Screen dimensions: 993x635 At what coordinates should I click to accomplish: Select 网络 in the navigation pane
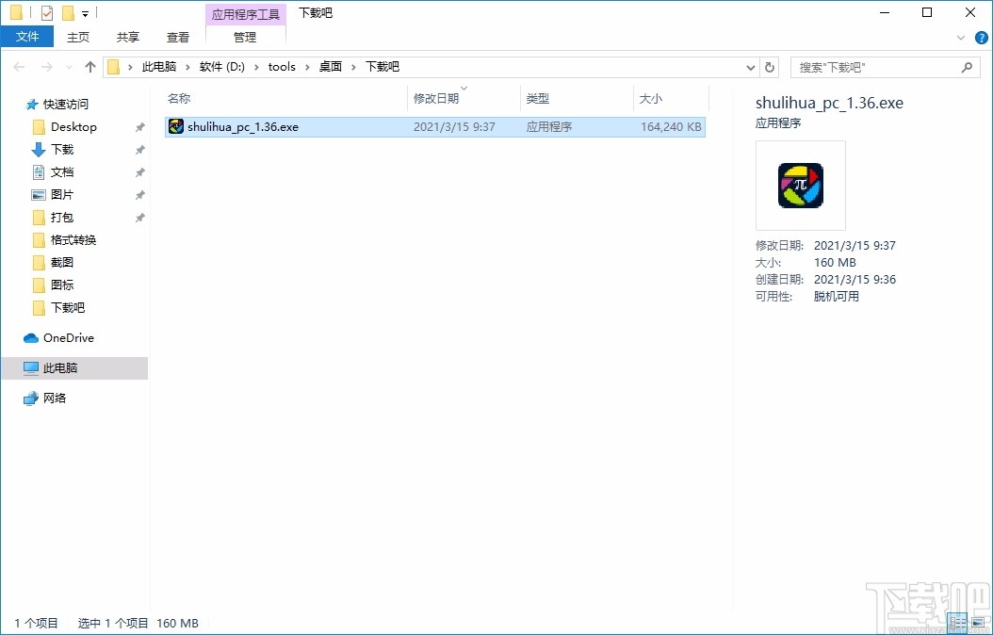(58, 398)
